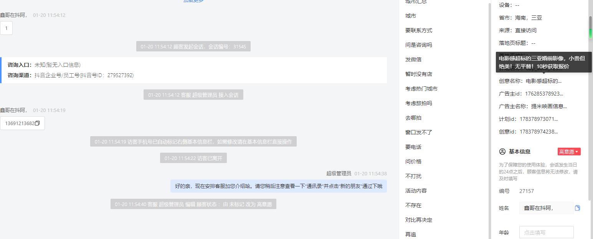The image size is (593, 239).
Task: Click the 基本信息 person icon
Action: (502, 152)
